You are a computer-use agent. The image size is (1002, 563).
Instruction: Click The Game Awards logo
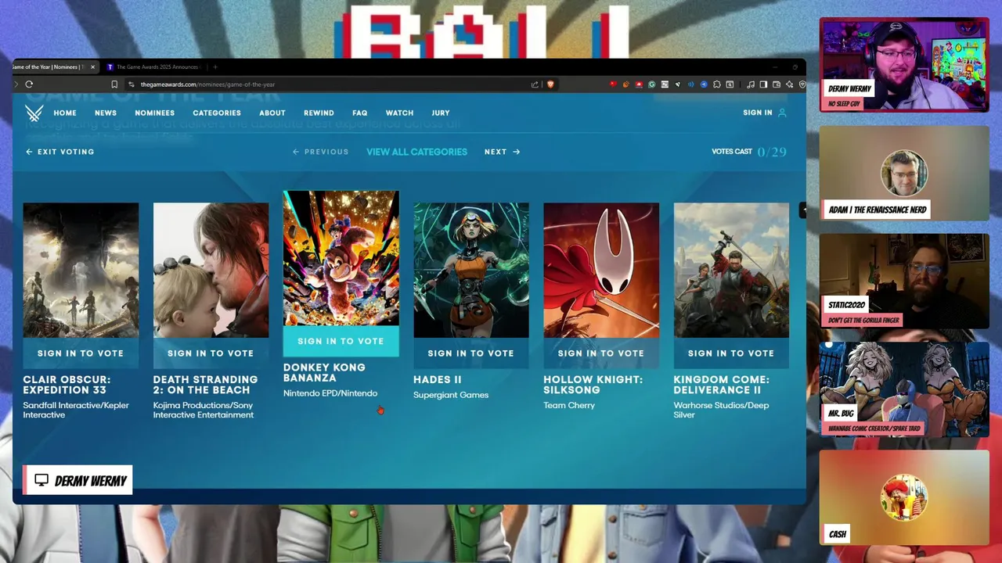click(x=34, y=113)
